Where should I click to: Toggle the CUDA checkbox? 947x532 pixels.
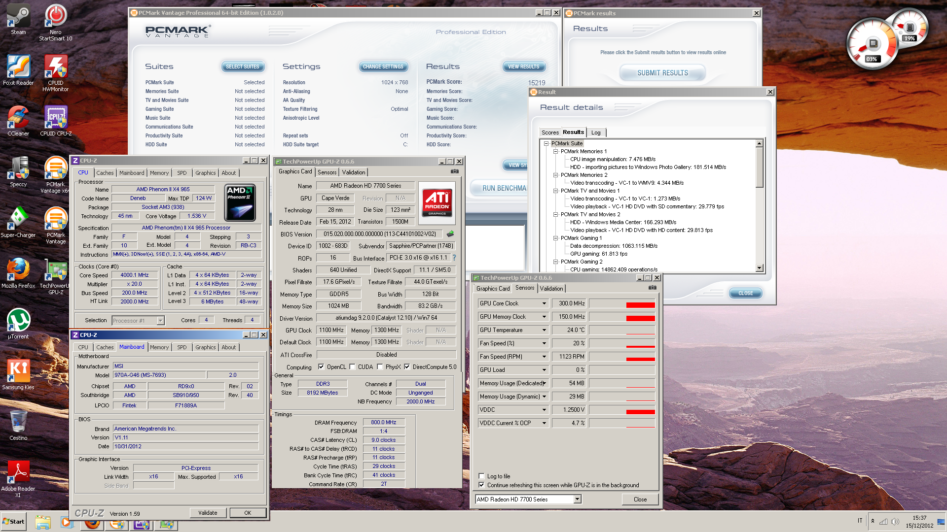[352, 366]
